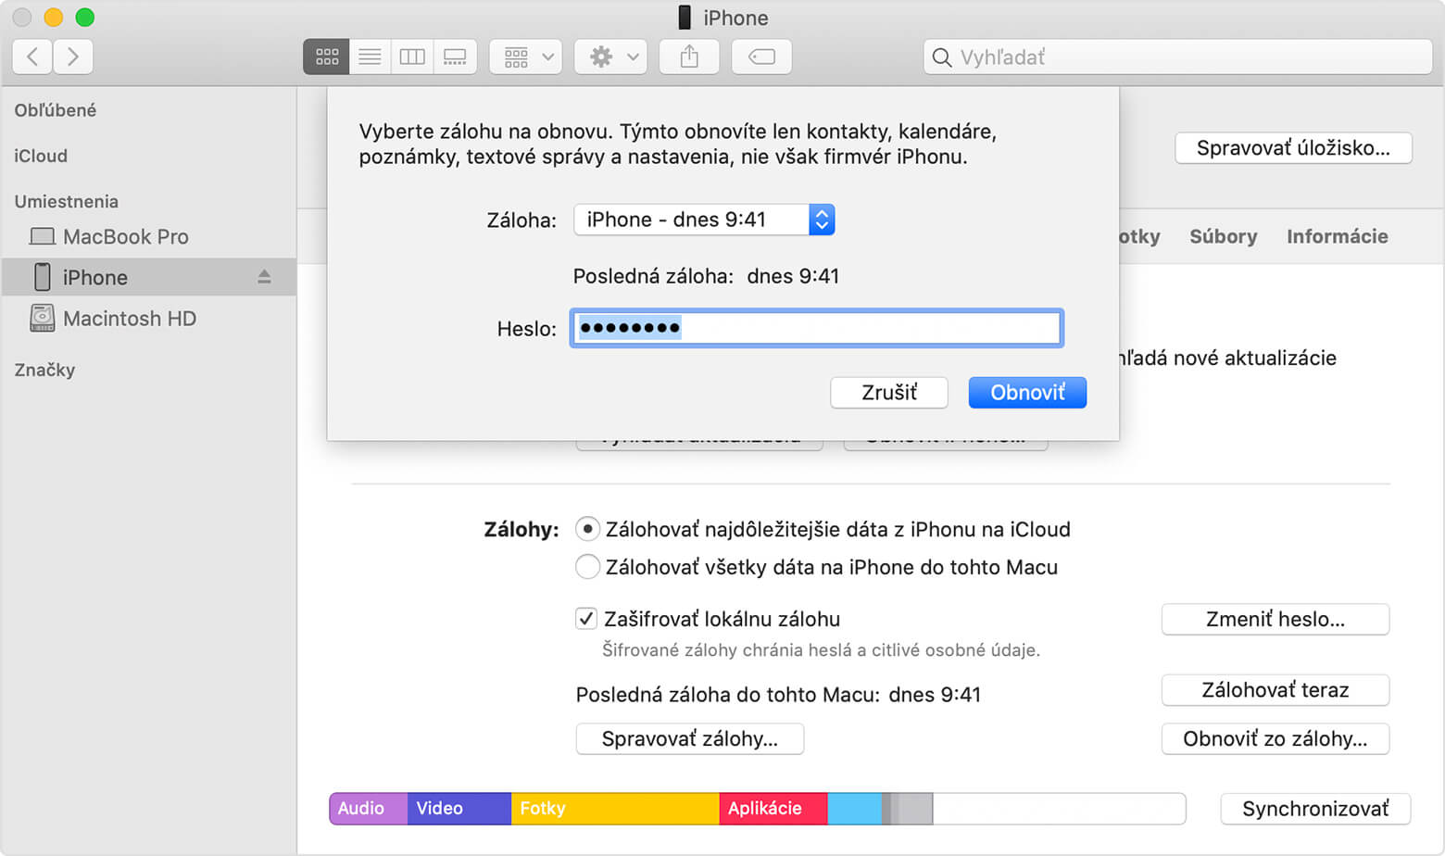This screenshot has width=1445, height=856.
Task: Click the iCloud sidebar heading
Action: [x=41, y=156]
